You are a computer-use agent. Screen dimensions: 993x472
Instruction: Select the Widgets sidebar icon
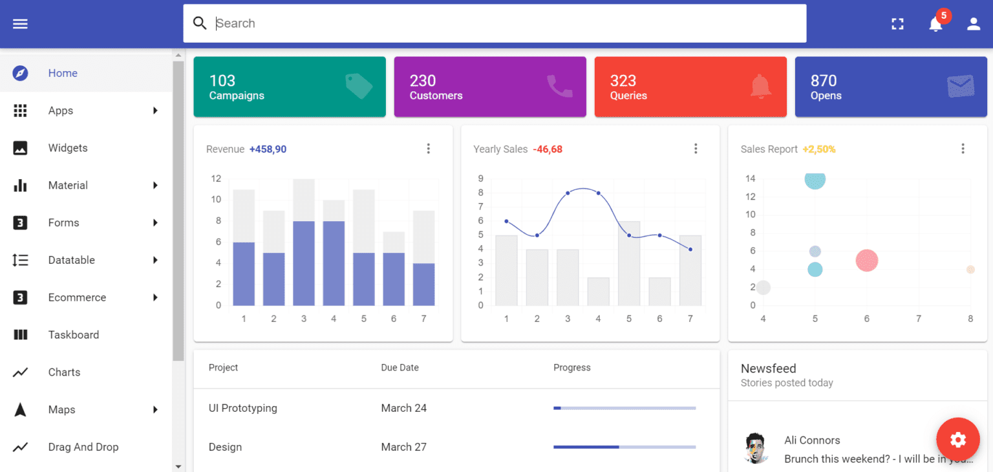tap(20, 147)
